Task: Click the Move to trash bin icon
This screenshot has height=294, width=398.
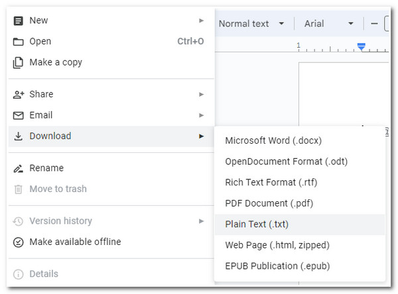Action: [x=18, y=189]
